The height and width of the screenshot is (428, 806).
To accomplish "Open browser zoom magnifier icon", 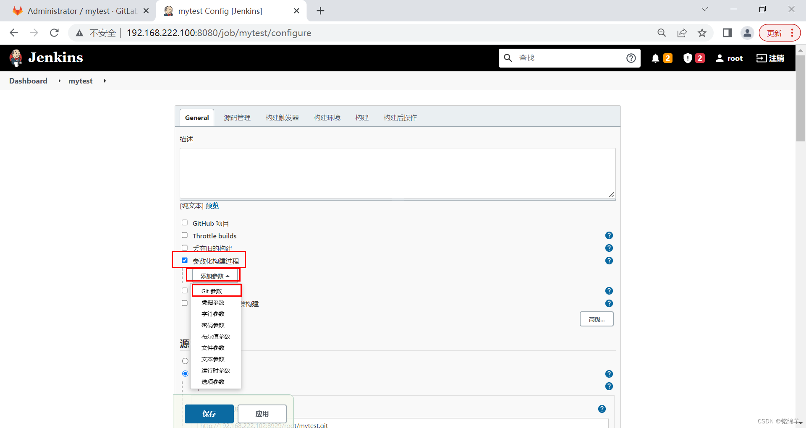I will coord(662,33).
